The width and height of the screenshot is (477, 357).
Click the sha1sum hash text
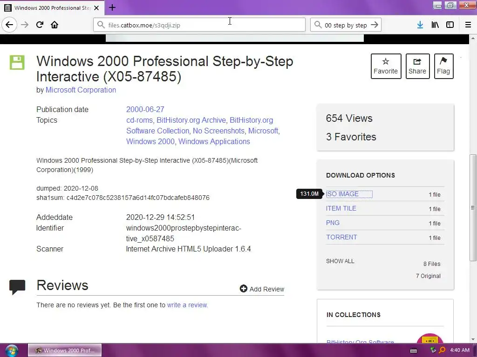tap(123, 198)
